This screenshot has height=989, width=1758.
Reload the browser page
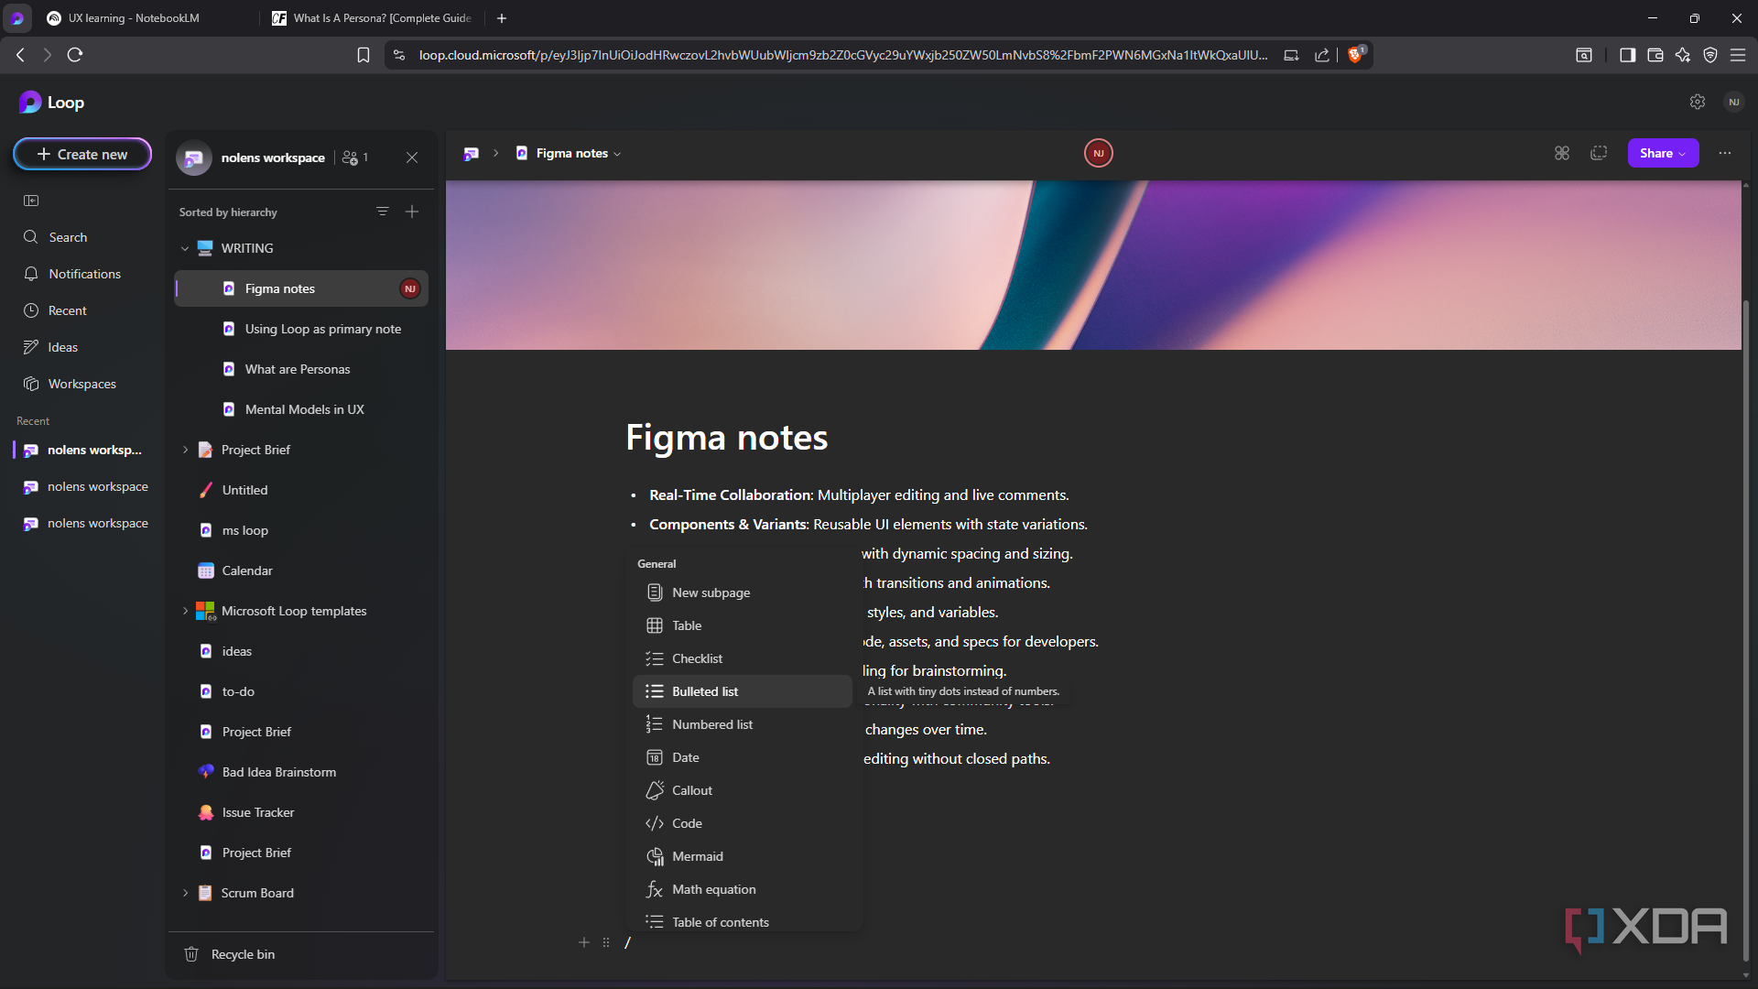pos(75,55)
